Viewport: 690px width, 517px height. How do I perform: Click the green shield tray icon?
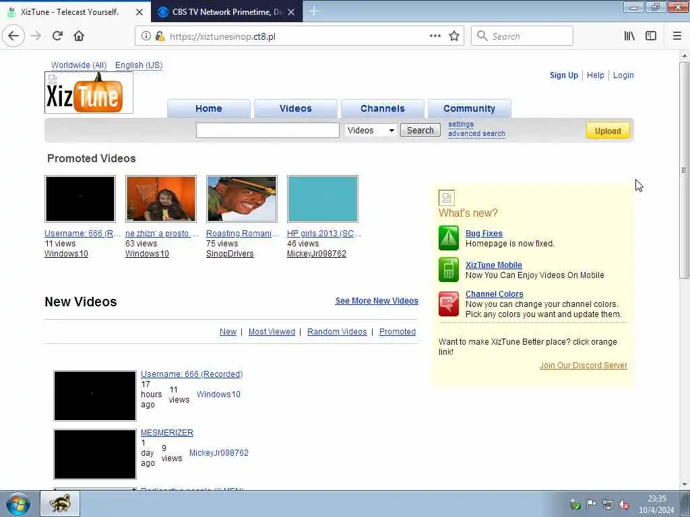[575, 505]
